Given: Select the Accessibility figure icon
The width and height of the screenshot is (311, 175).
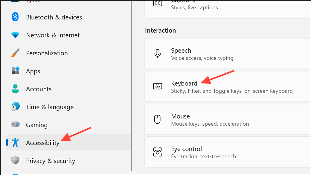Looking at the screenshot, I should point(15,143).
